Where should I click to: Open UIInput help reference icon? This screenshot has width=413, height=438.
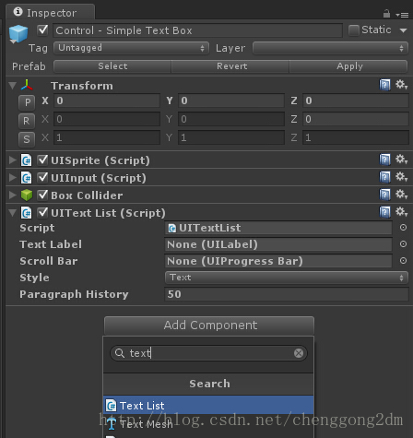click(x=384, y=177)
